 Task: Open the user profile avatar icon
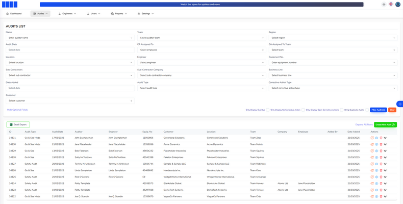398,5
